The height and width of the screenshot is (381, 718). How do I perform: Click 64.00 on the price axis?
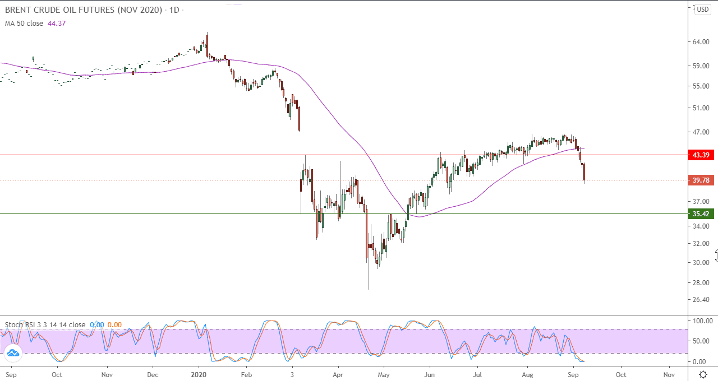701,42
